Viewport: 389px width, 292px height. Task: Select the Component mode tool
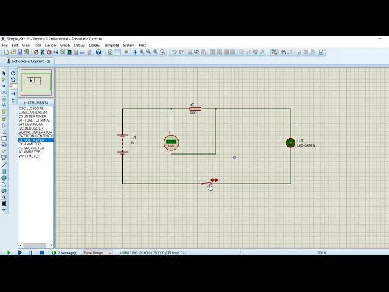coord(4,80)
